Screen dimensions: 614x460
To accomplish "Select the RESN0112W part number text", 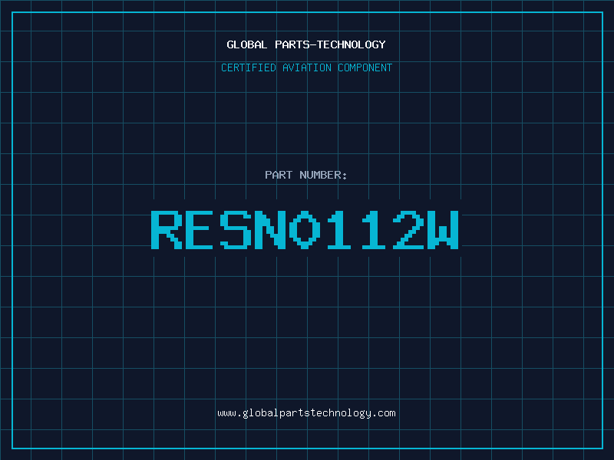I will (306, 229).
